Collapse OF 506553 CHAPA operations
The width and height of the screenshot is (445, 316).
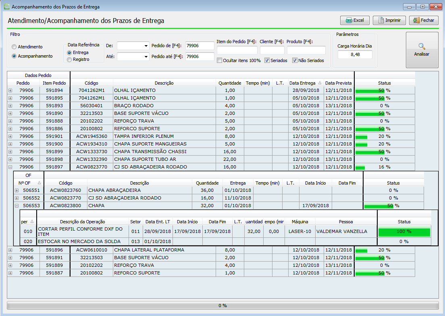[17, 206]
